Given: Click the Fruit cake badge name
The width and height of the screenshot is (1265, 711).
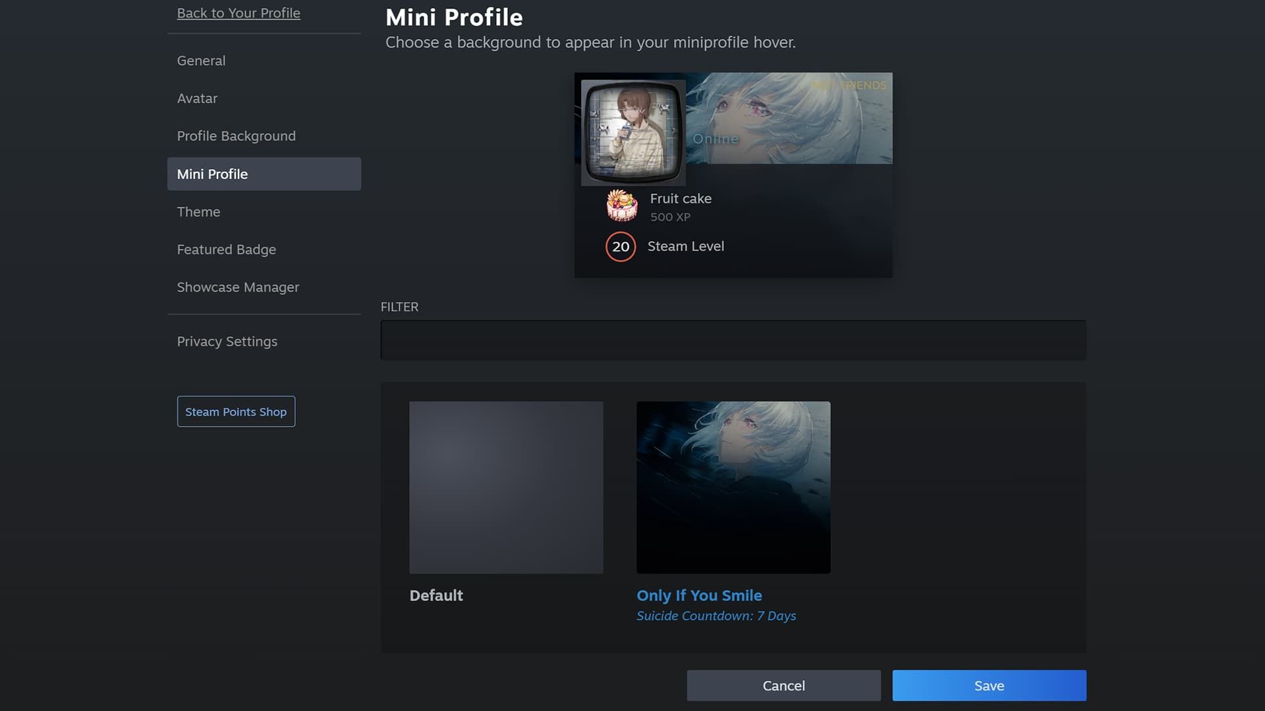Looking at the screenshot, I should (681, 198).
